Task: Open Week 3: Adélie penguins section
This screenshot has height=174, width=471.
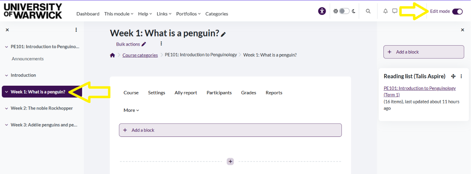Action: 44,125
